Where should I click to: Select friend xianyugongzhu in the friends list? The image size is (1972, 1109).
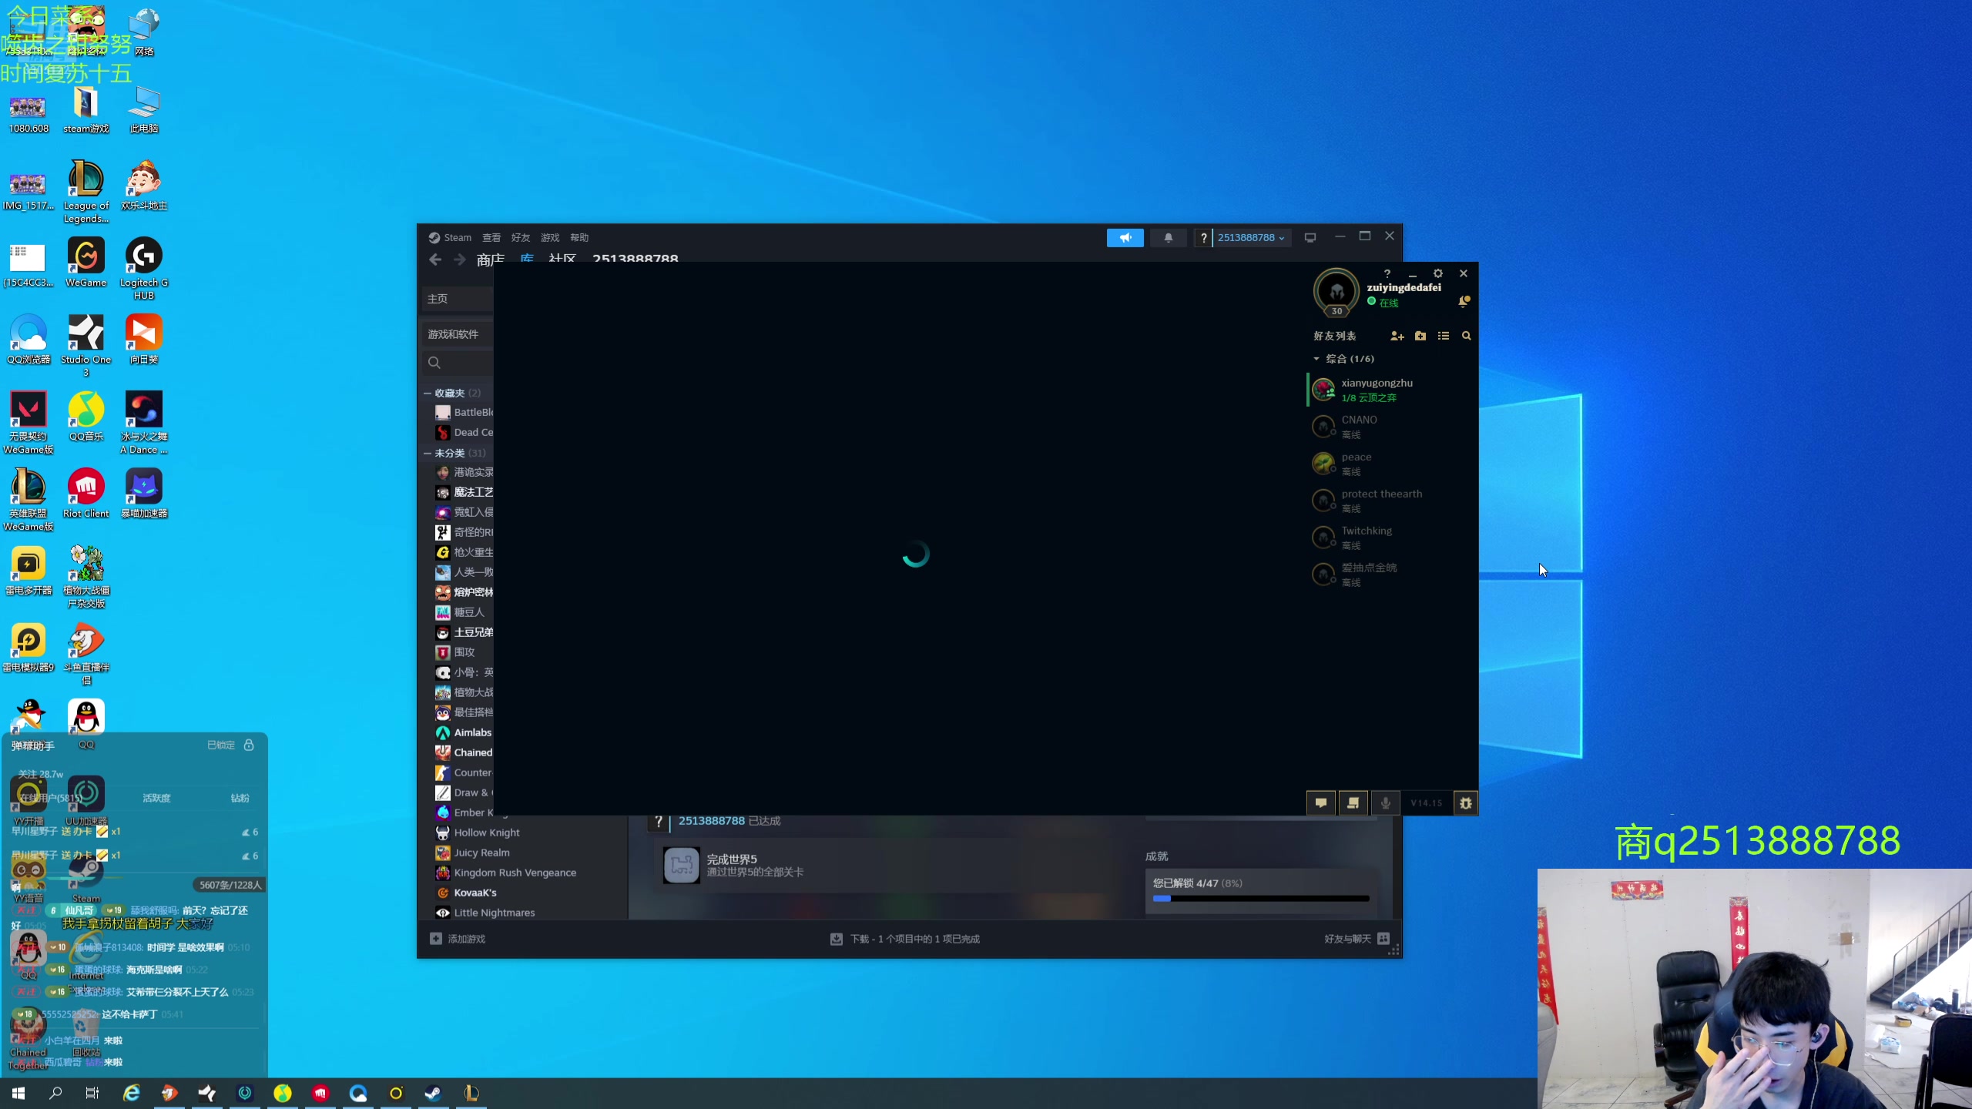[1393, 390]
